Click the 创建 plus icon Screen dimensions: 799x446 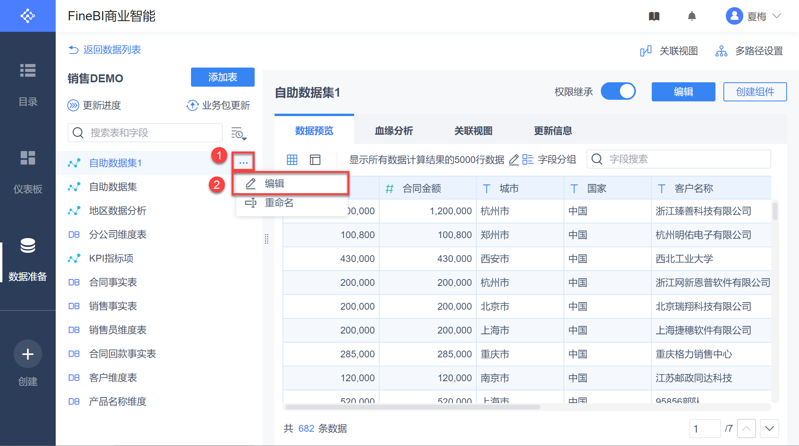(28, 354)
